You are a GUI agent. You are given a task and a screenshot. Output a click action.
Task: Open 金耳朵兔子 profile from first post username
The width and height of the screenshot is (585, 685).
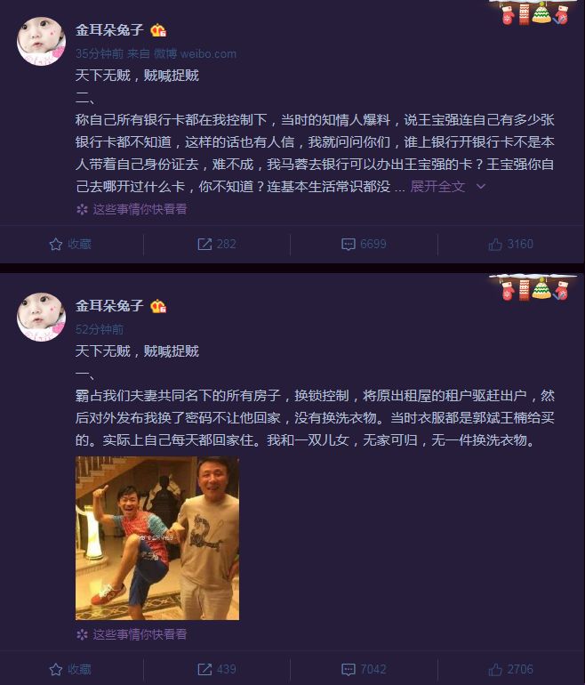point(109,30)
